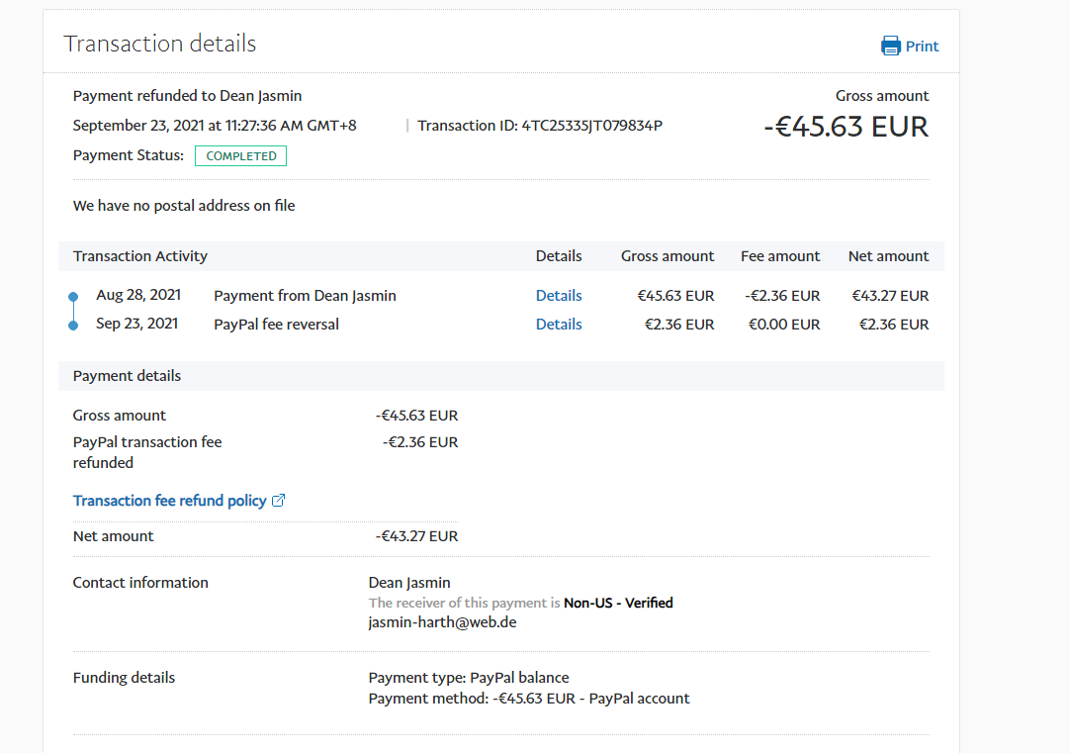1070x753 pixels.
Task: Click the Transaction details heading
Action: click(x=159, y=45)
